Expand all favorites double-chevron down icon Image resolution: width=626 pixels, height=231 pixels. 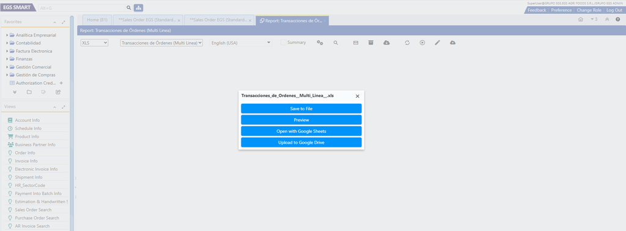point(15,92)
